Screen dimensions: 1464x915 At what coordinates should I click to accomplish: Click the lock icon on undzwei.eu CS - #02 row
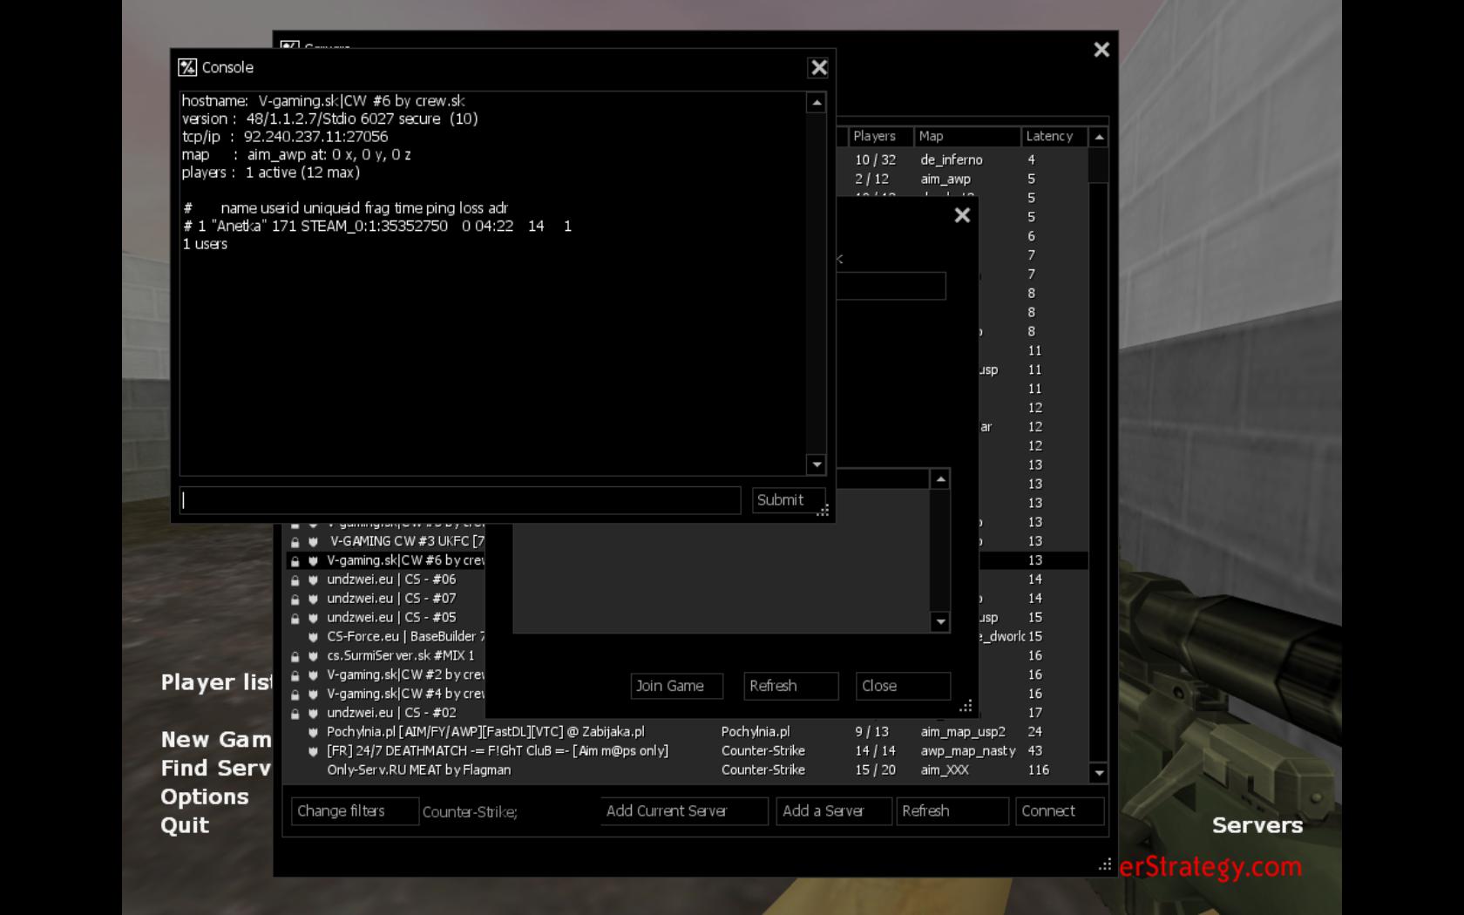[295, 714]
